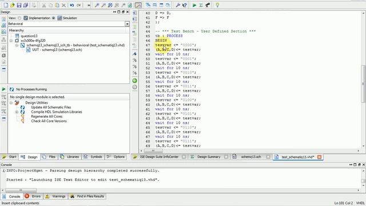Collapse the schemq13_schemq13_sch_tb testbench node
The height and width of the screenshot is (206, 366).
pyautogui.click(x=17, y=45)
